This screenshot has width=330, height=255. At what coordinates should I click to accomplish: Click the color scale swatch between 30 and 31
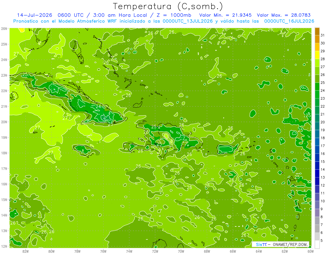(317, 39)
